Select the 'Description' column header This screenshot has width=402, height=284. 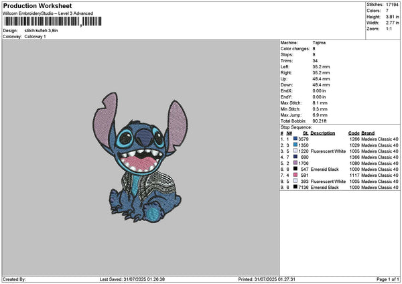pos(322,133)
